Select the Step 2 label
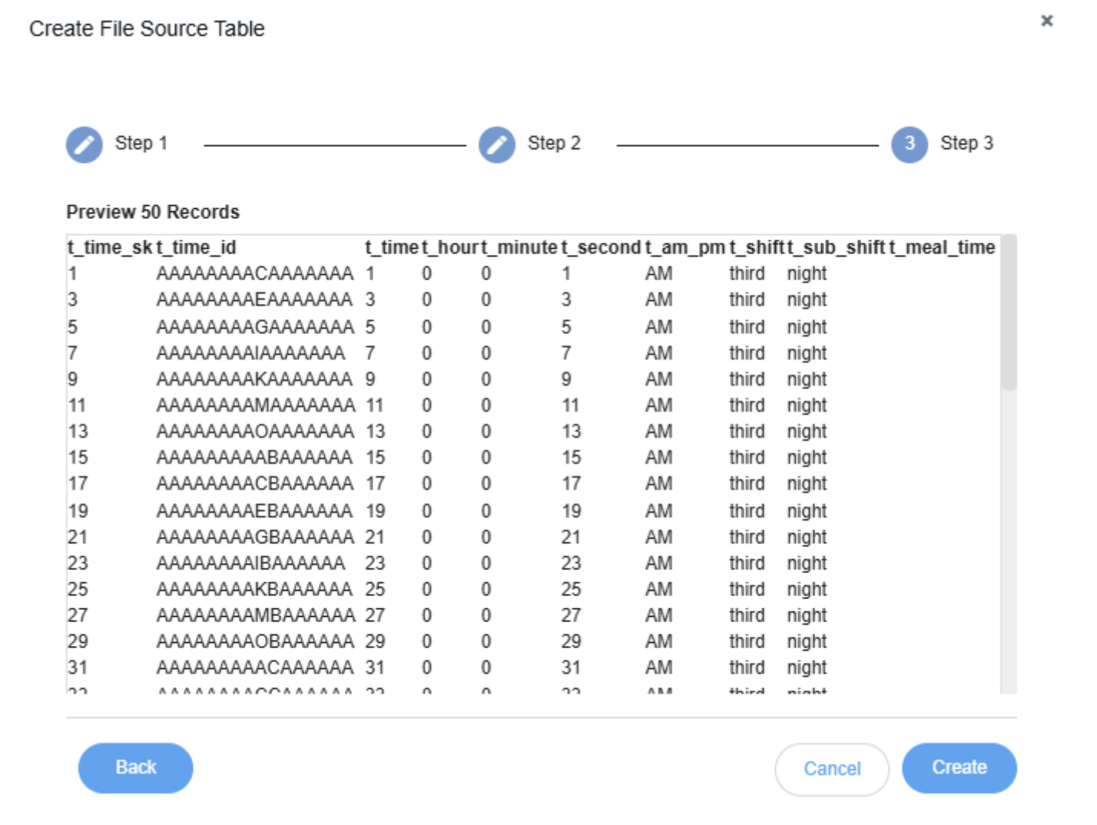Screen dimensions: 1097x825 pyautogui.click(x=554, y=144)
